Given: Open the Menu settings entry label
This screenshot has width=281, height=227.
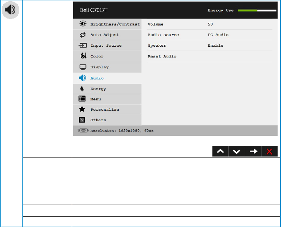Looking at the screenshot, I should 96,99.
